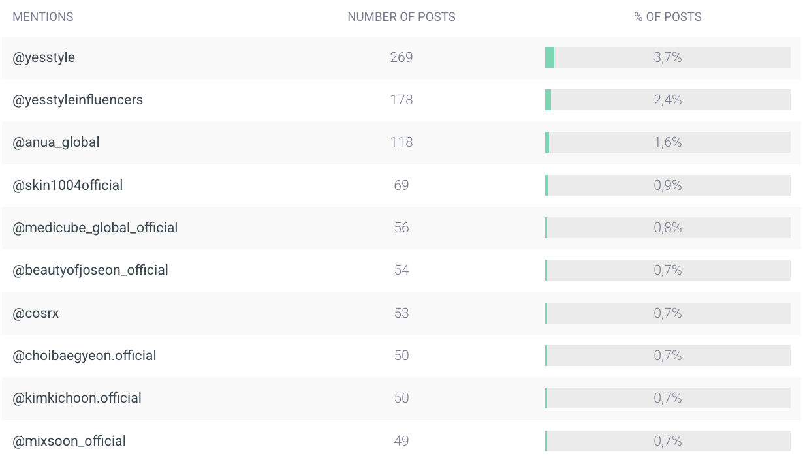Screen dimensions: 803x458
Task: Sort by the MENTIONS column header
Action: (43, 17)
